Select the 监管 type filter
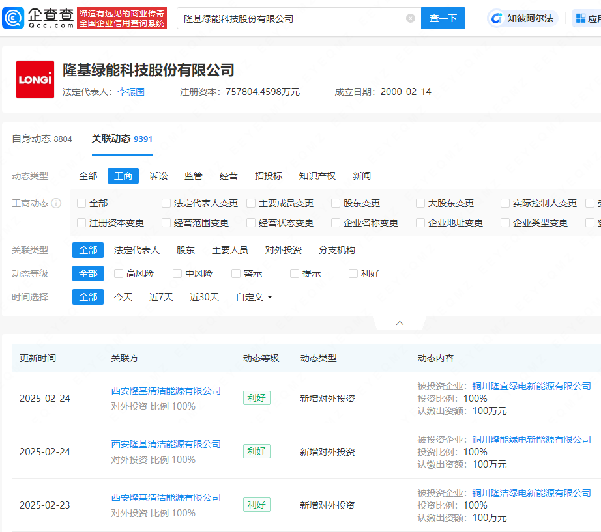 click(194, 176)
